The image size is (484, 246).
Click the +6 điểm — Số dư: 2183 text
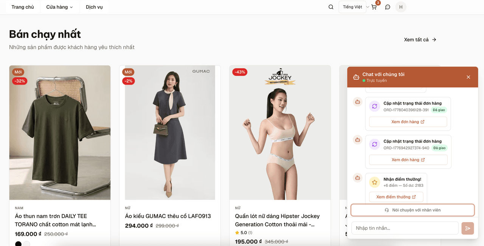tap(403, 186)
